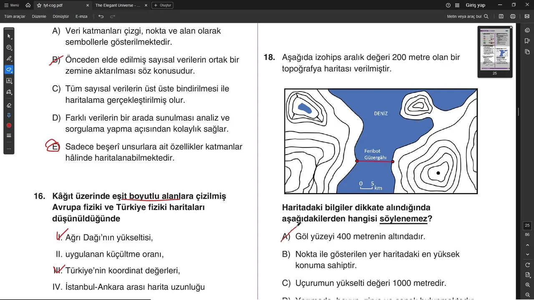Open the AI assistant panel icon
Viewport: 534px width, 300px height.
(527, 30)
